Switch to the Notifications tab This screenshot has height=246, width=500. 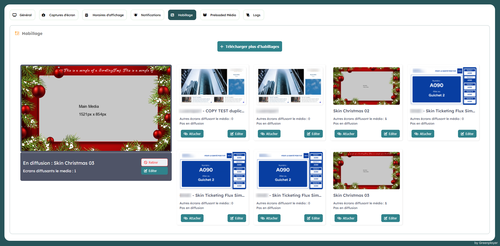[147, 15]
